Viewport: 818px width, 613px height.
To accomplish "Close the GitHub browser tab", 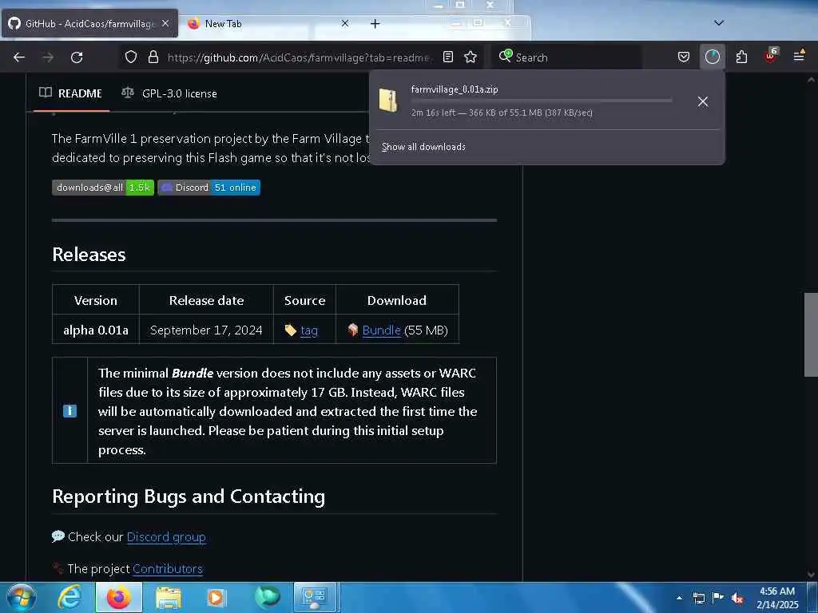I will [x=165, y=23].
